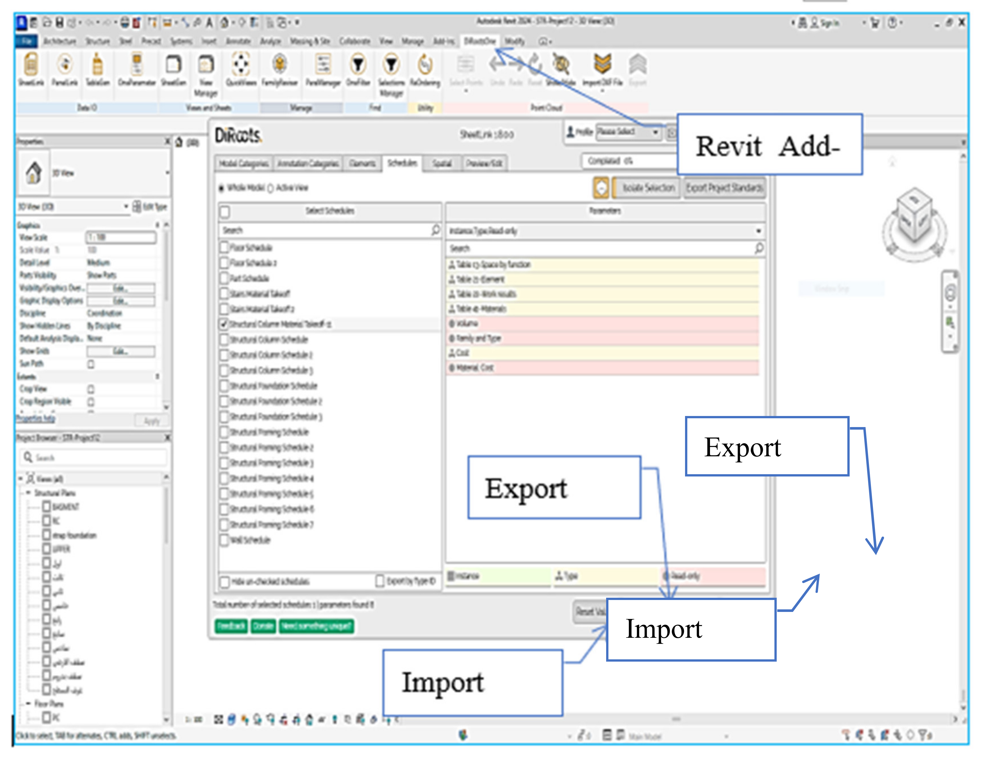
Task: Collapse the Floor Plans tree node
Action: click(28, 703)
